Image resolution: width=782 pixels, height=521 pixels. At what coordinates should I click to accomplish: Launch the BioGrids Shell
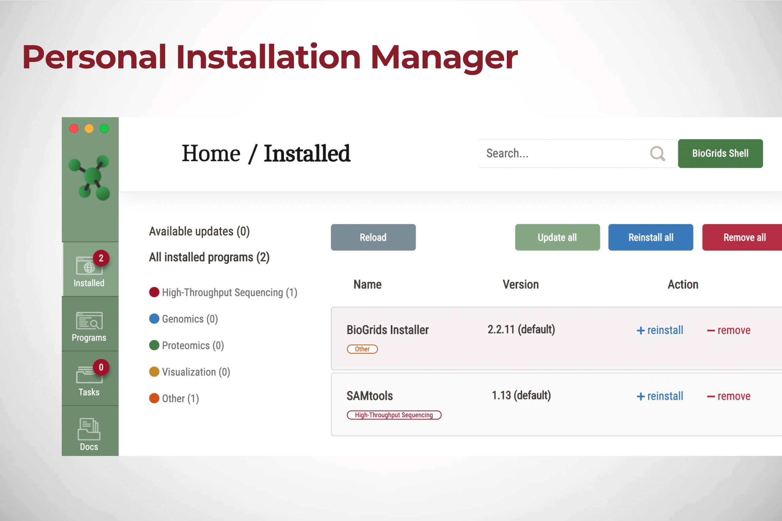pos(720,154)
